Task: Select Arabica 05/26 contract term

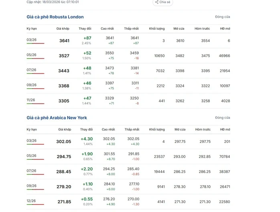Action: (31, 155)
